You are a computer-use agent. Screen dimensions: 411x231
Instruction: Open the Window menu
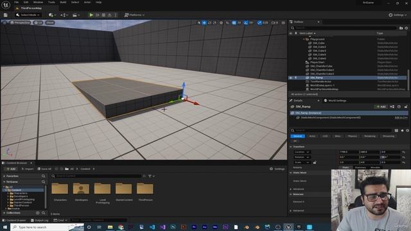point(38,3)
